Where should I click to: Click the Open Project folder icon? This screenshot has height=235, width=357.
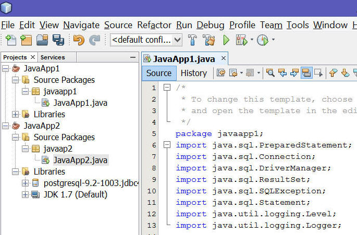pyautogui.click(x=42, y=40)
